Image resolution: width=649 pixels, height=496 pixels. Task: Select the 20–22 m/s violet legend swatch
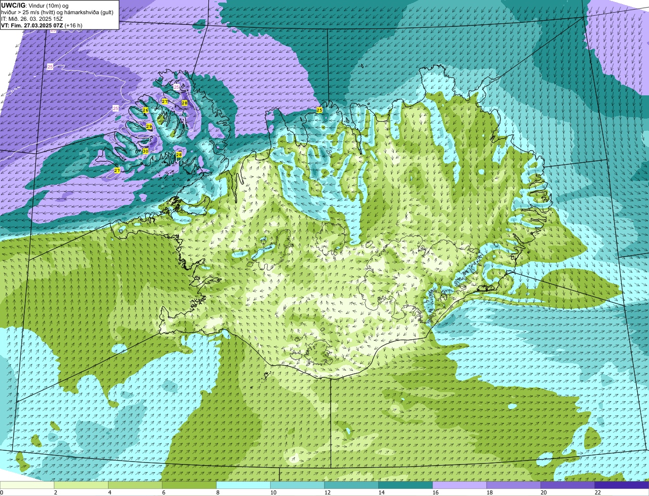point(568,485)
